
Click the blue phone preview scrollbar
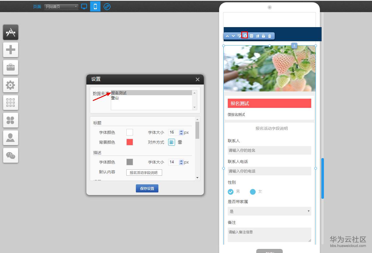coord(322,178)
